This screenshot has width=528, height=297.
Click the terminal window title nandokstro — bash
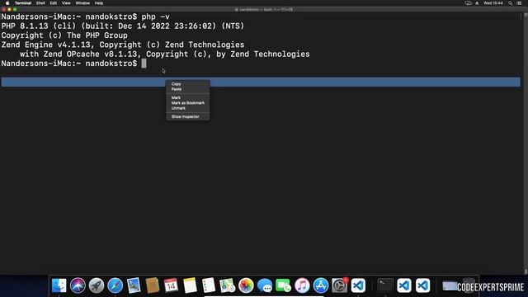(264, 9)
